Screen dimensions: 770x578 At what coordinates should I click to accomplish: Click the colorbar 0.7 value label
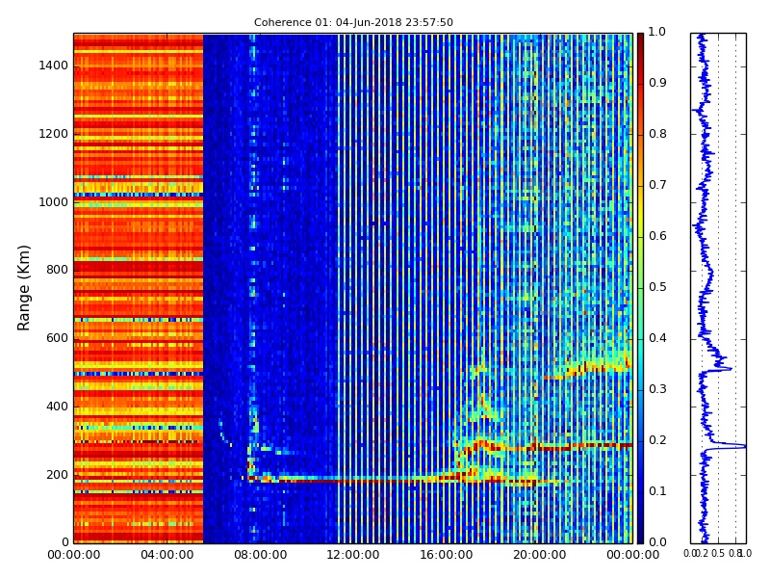tap(657, 185)
